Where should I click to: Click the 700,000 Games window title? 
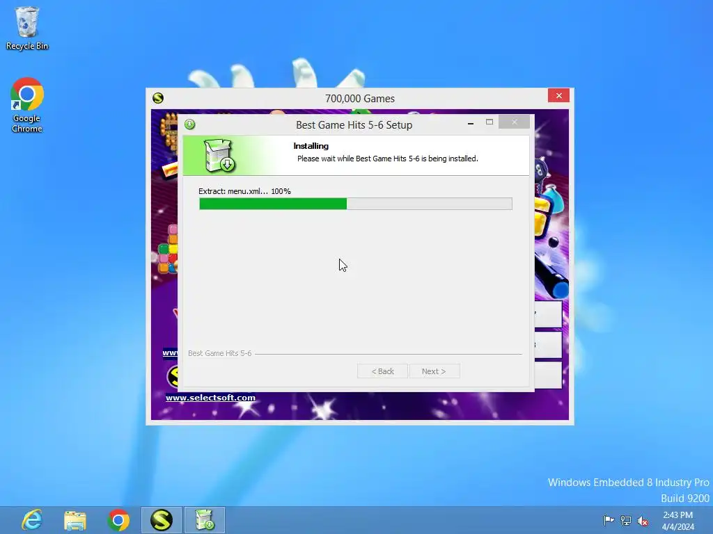[x=360, y=99]
